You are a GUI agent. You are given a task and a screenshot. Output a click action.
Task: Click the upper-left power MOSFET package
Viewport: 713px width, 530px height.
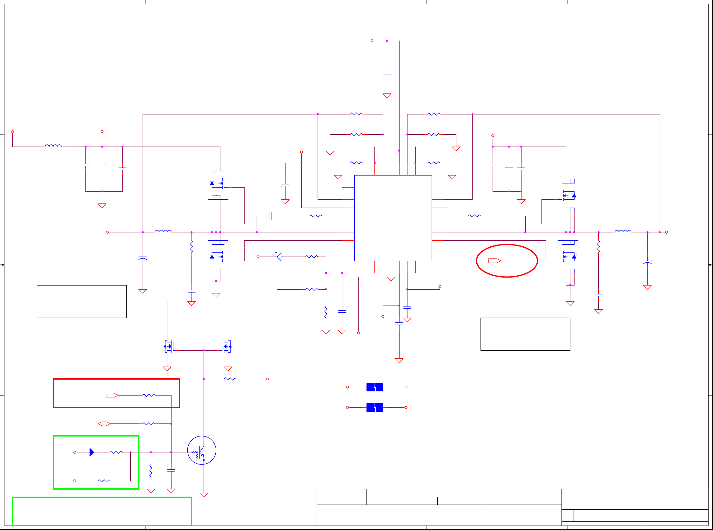coord(218,183)
